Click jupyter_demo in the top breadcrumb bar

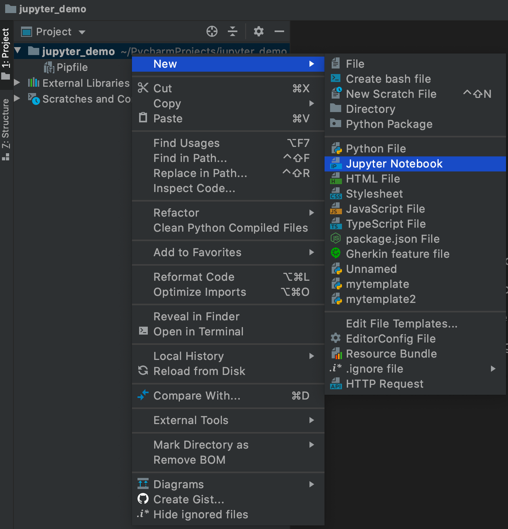(x=52, y=9)
